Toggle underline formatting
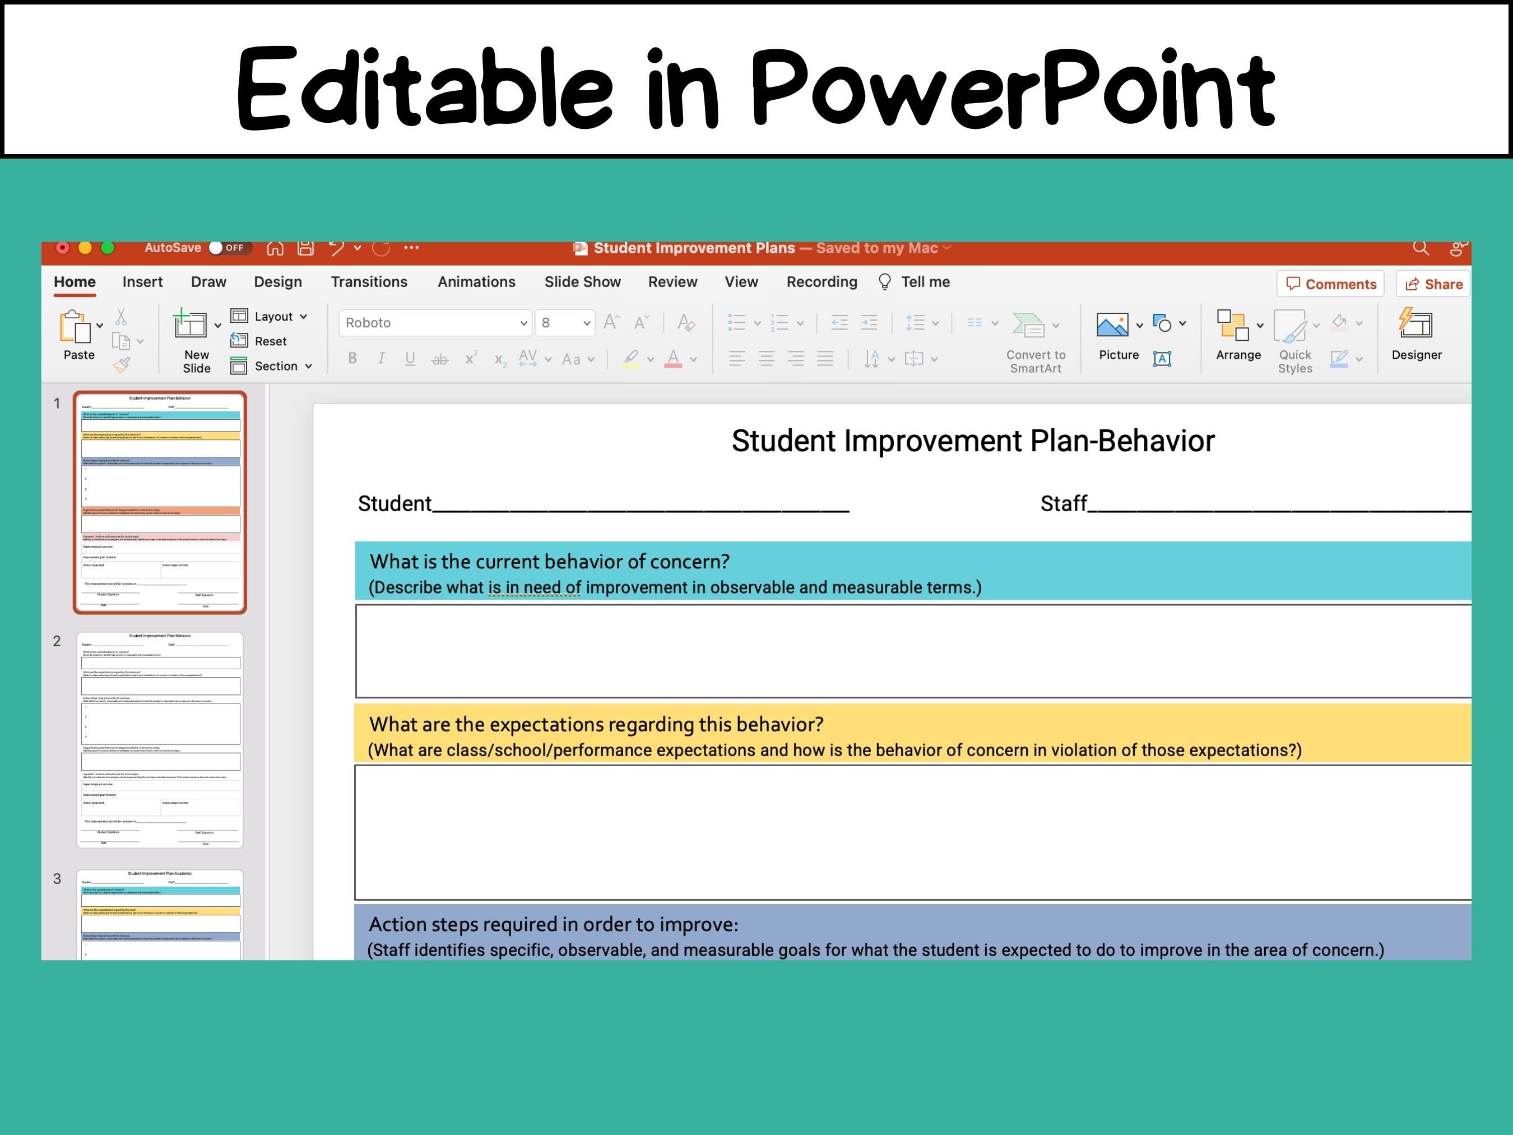Screen dimensions: 1513x1135 (x=410, y=358)
